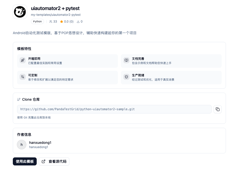Image resolution: width=238 pixels, height=180 pixels.
Task: Select the Python language tag
Action: [37, 21]
